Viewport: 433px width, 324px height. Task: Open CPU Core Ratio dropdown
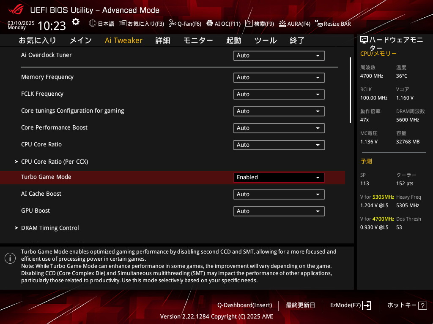(279, 145)
